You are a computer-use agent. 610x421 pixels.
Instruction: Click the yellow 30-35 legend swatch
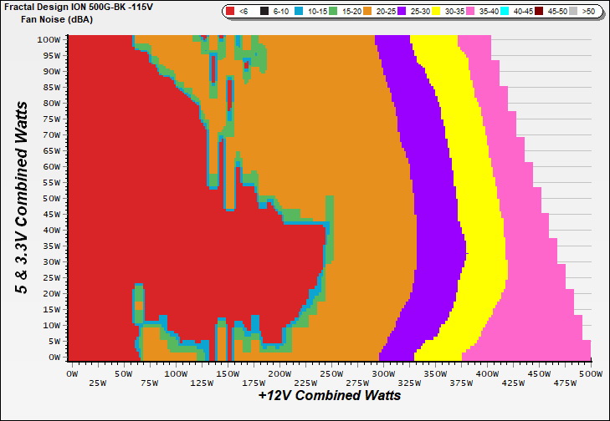(x=436, y=12)
